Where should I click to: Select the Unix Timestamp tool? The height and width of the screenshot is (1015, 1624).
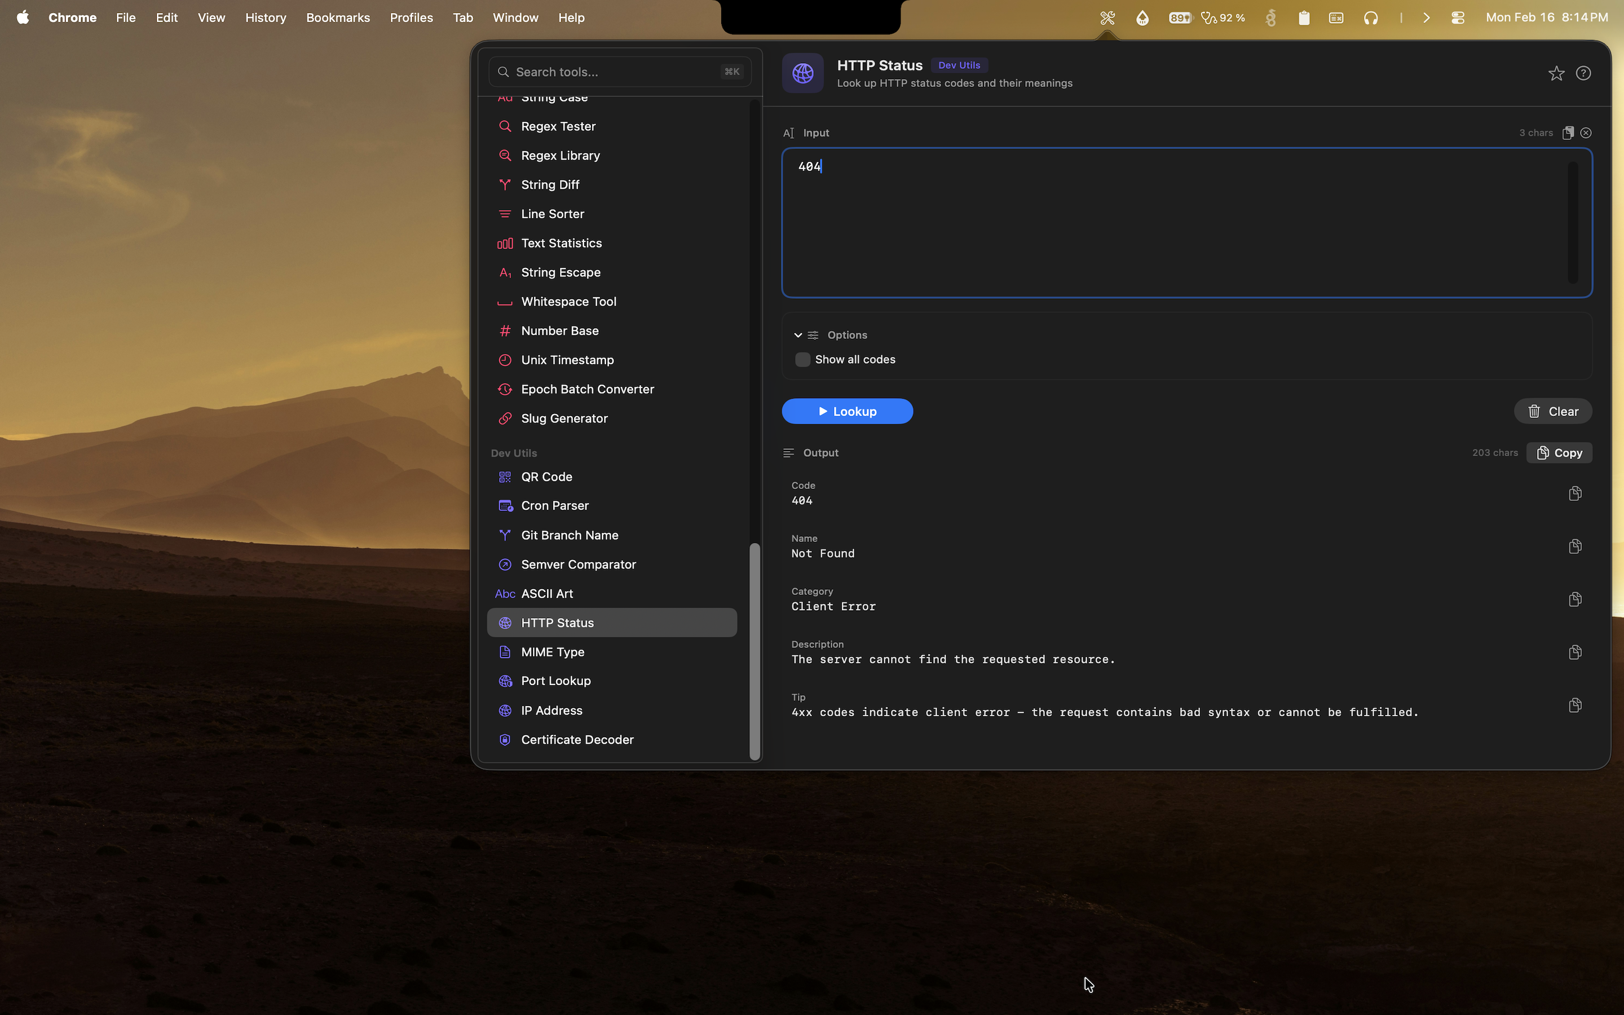coord(568,360)
